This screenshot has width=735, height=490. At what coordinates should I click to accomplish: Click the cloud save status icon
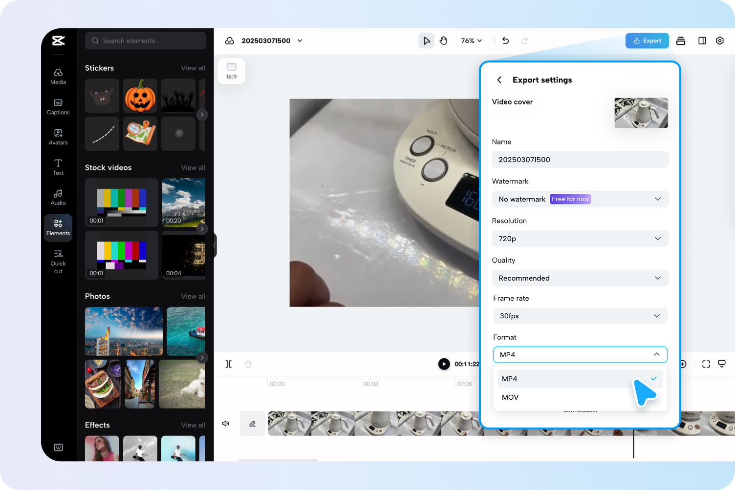pyautogui.click(x=229, y=41)
